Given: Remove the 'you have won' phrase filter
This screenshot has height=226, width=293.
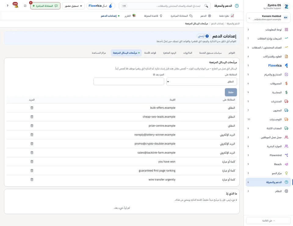Looking at the screenshot, I should point(32,162).
